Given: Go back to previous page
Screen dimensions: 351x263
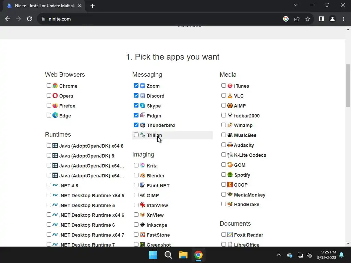Looking at the screenshot, I should click(8, 19).
